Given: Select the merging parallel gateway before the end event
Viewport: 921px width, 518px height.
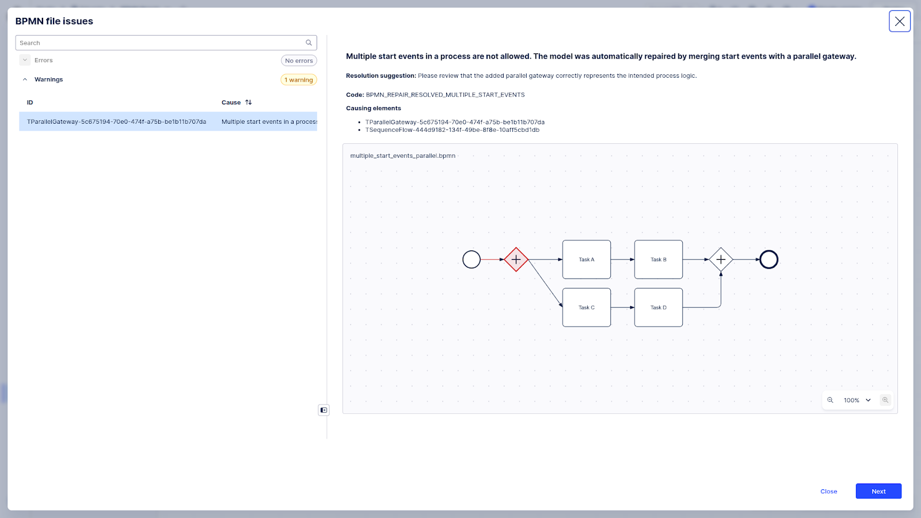Looking at the screenshot, I should coord(721,260).
